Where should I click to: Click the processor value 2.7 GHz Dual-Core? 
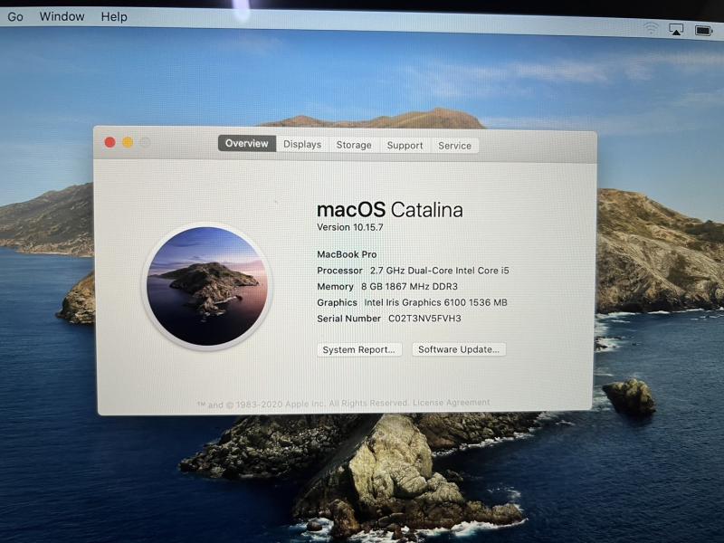[x=440, y=271]
